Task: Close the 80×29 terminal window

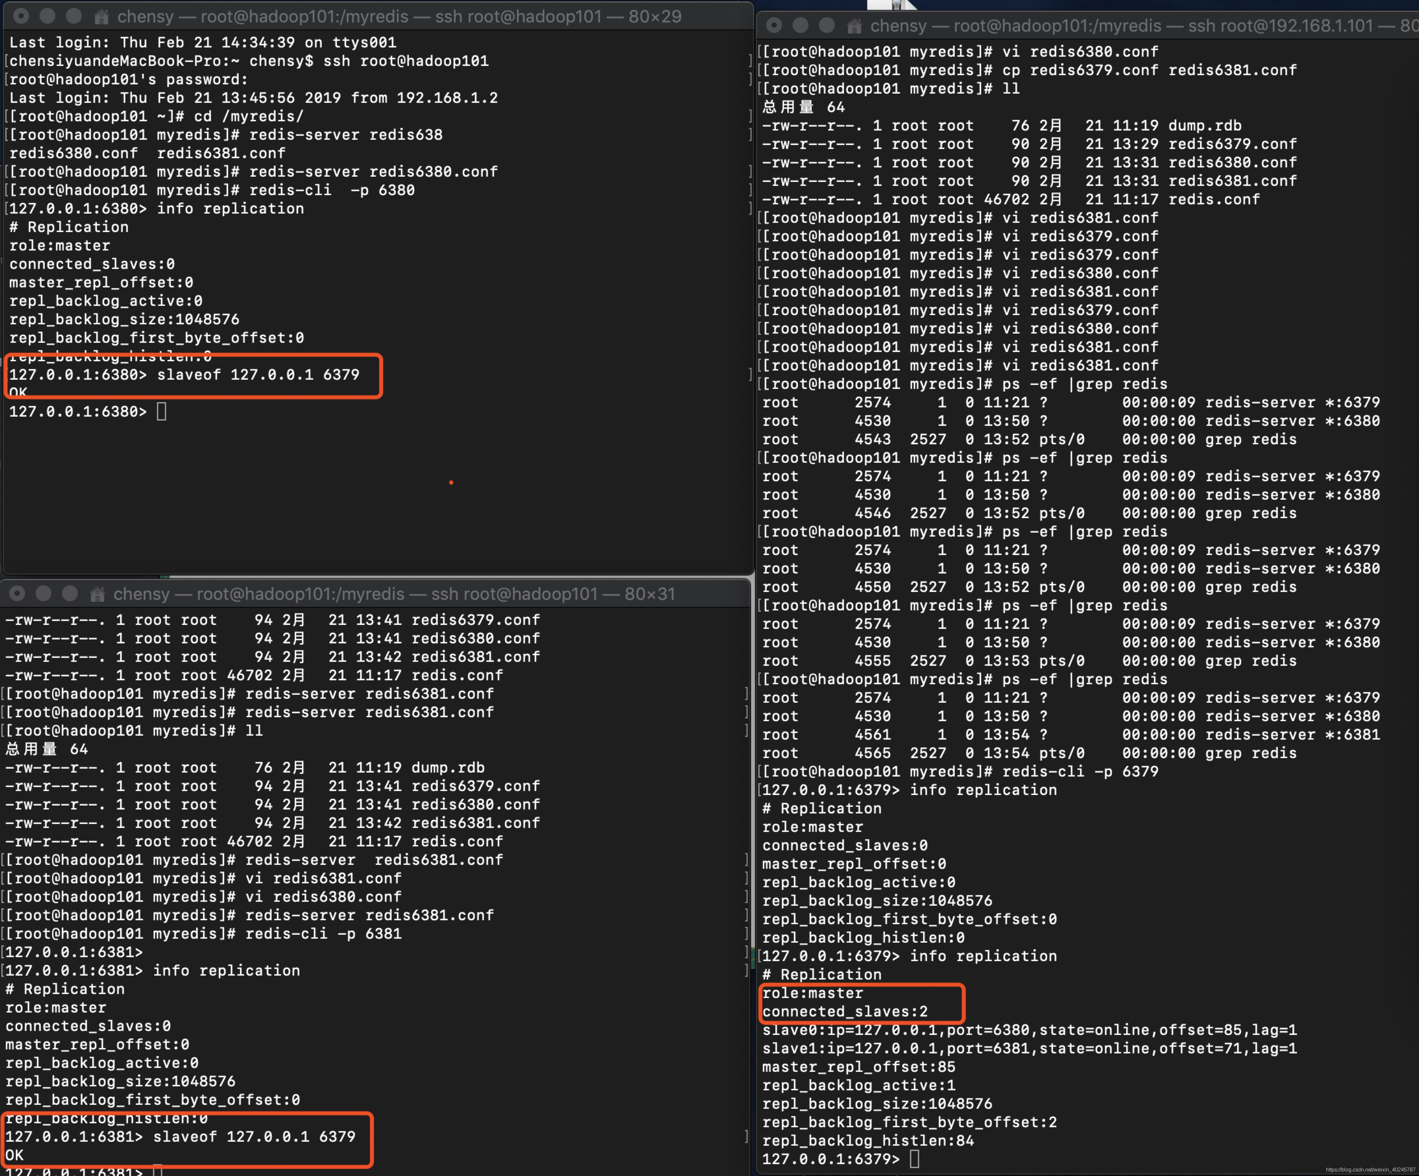Action: (22, 15)
